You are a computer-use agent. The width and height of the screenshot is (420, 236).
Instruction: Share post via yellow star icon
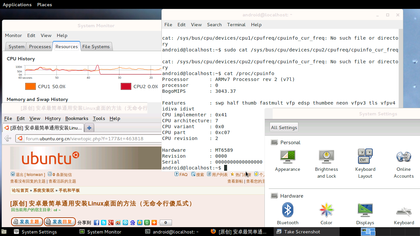point(140,223)
